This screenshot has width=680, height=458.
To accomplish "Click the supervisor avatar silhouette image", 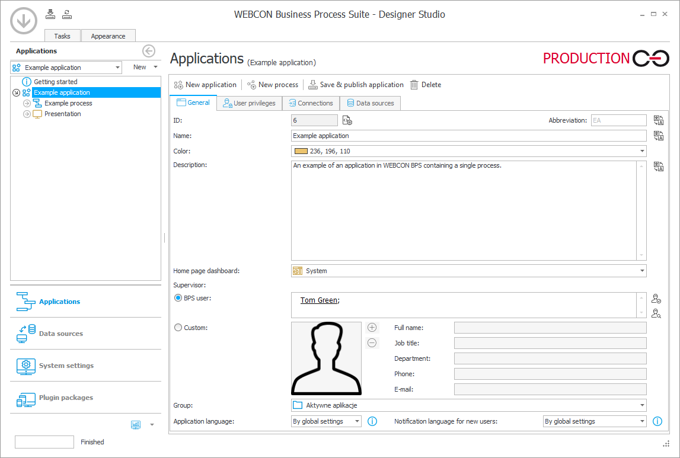I will (326, 358).
